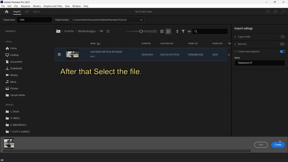Click the search magnifier icon
The image size is (288, 162).
[x=196, y=31]
